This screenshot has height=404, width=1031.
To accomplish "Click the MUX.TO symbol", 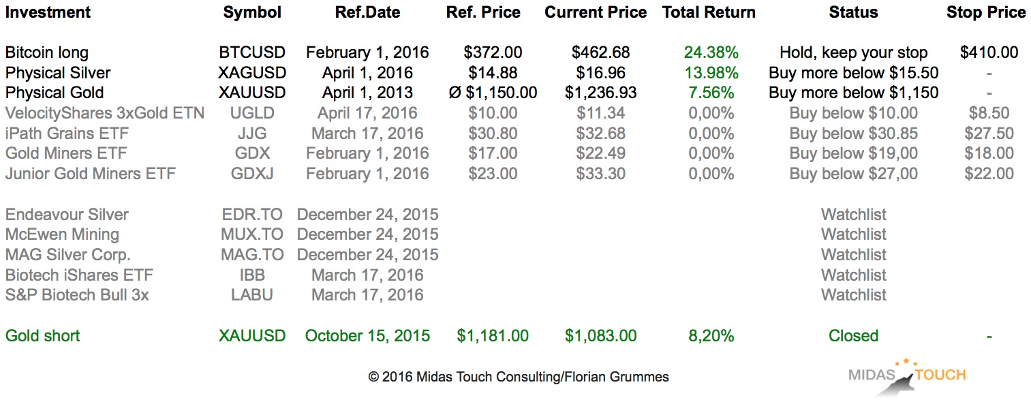I will [252, 234].
